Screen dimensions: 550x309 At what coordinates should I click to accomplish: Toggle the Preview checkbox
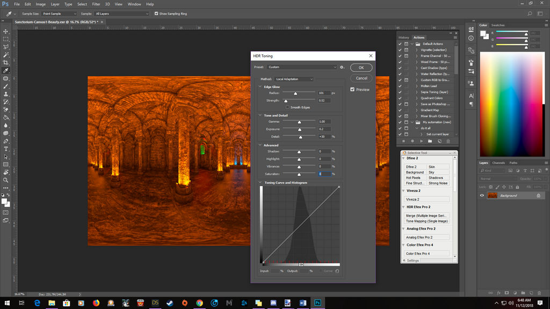(352, 90)
